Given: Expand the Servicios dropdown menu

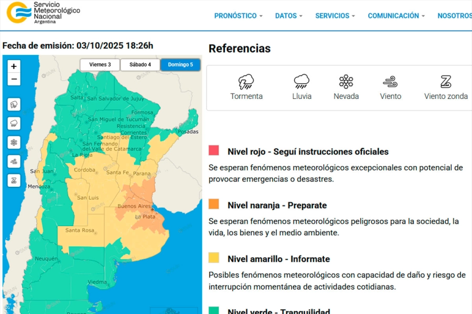Looking at the screenshot, I should (335, 16).
